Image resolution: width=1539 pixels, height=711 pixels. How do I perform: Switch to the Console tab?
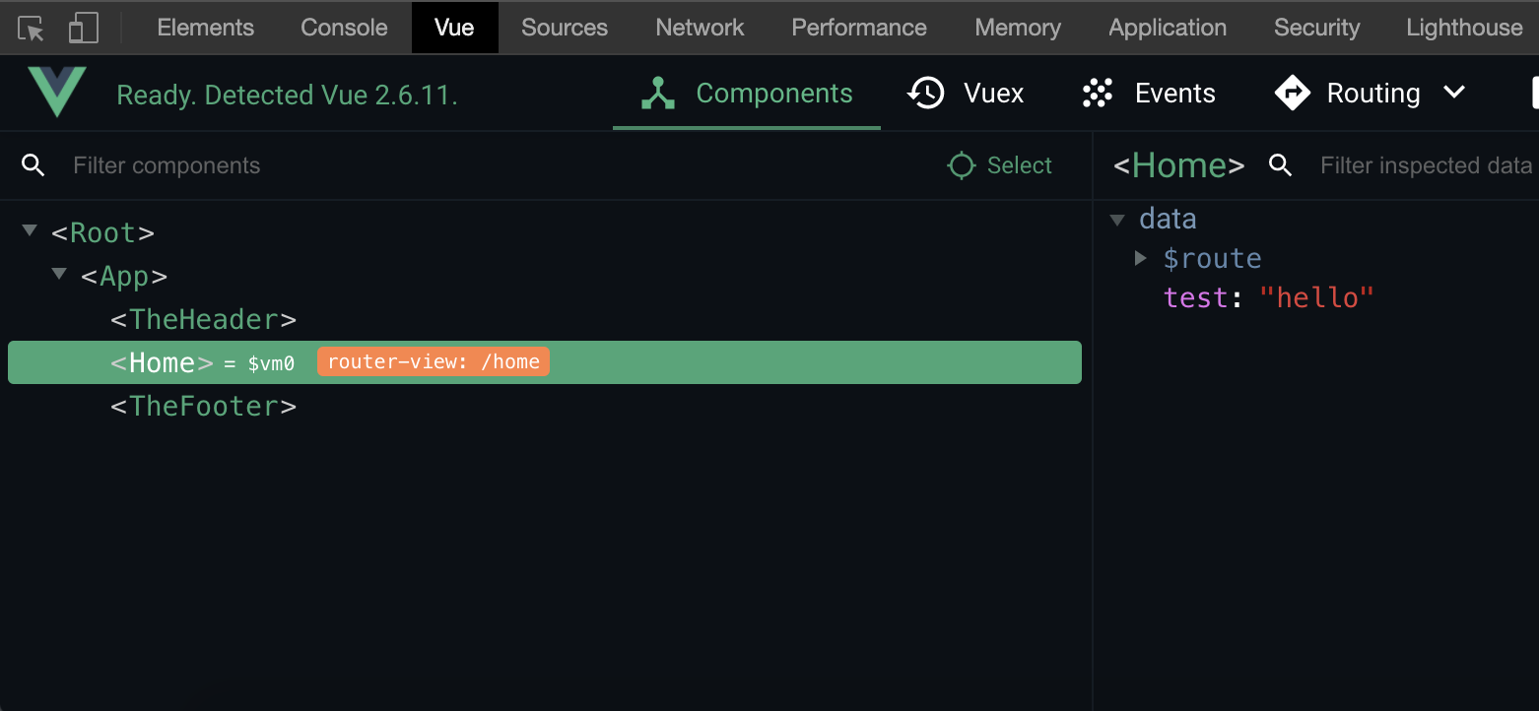tap(344, 28)
